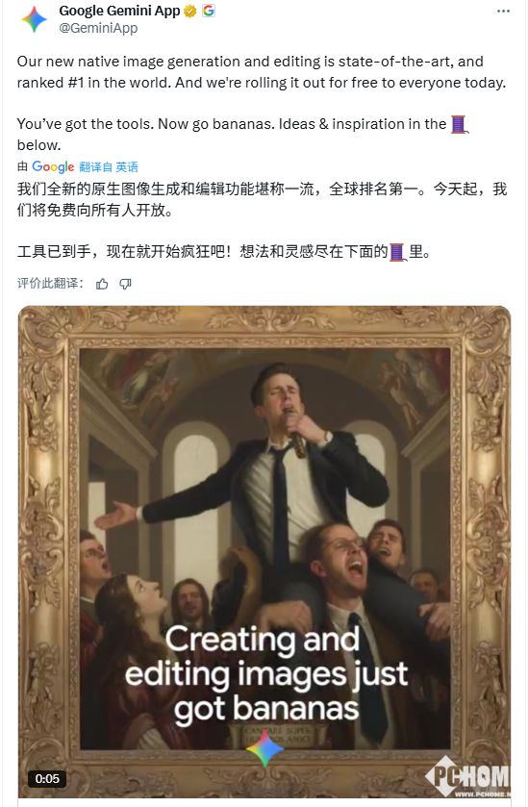The width and height of the screenshot is (528, 807).
Task: Click the 0:05 video duration badge
Action: (47, 779)
